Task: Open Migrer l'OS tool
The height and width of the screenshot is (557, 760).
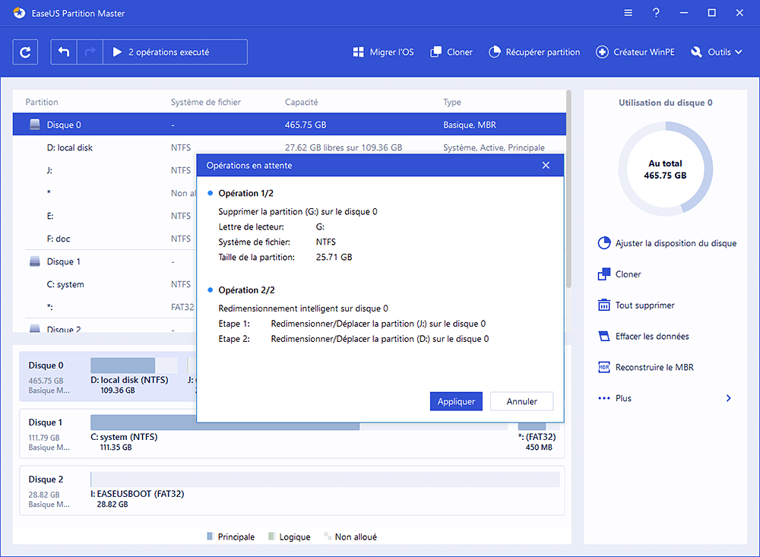Action: tap(383, 52)
